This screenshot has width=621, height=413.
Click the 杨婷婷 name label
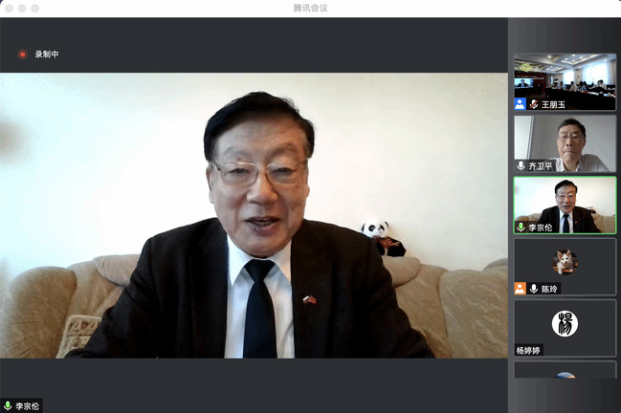pyautogui.click(x=529, y=350)
